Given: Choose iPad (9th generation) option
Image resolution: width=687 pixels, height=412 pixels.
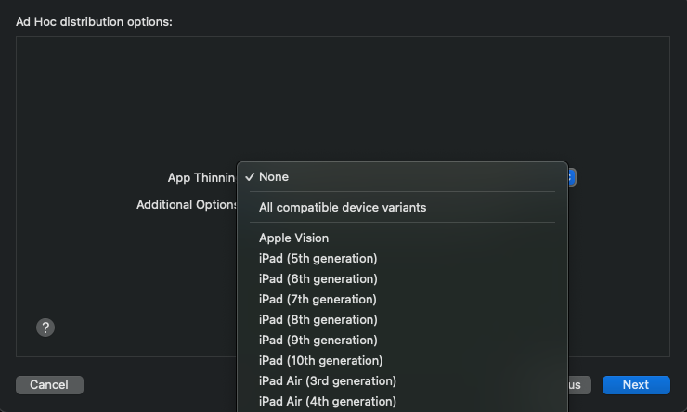Looking at the screenshot, I should 318,340.
